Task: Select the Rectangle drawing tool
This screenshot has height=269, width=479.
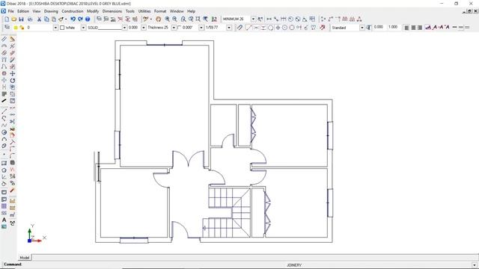Action: point(4,163)
